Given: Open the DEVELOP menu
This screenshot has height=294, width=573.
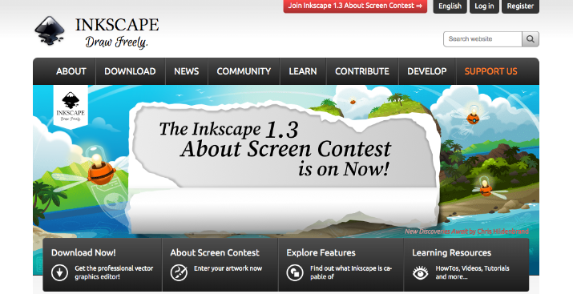Looking at the screenshot, I should (x=427, y=71).
